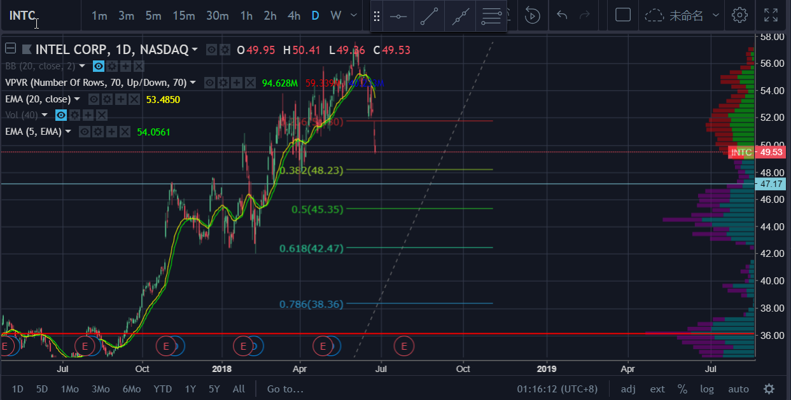
Task: Expand BB (20, close, 2) dropdown arrow
Action: pyautogui.click(x=83, y=66)
